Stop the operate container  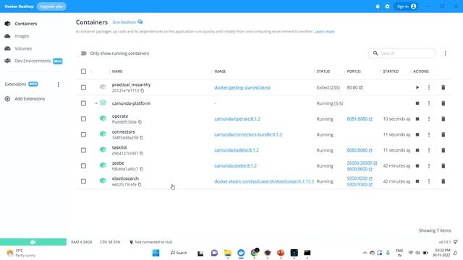click(x=417, y=119)
